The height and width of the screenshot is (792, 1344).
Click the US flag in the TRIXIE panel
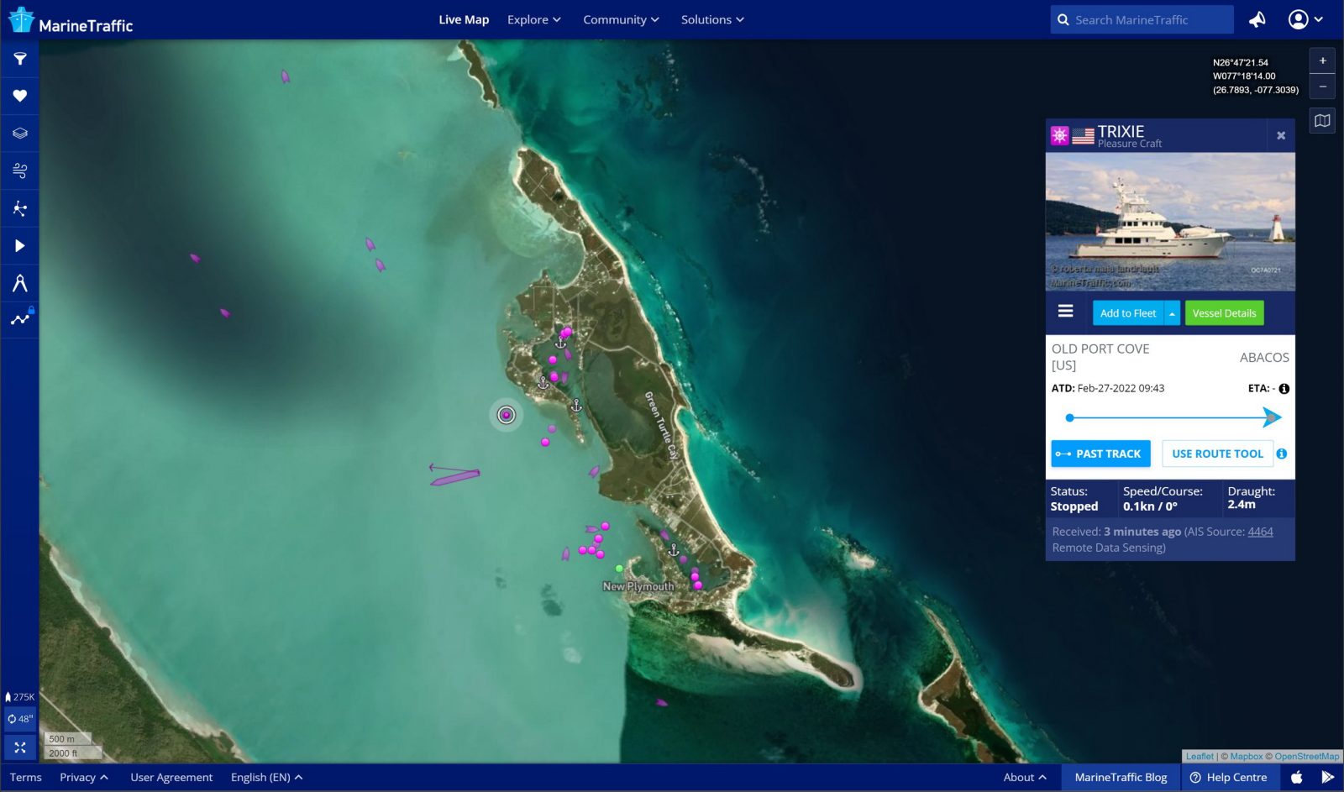(1084, 136)
